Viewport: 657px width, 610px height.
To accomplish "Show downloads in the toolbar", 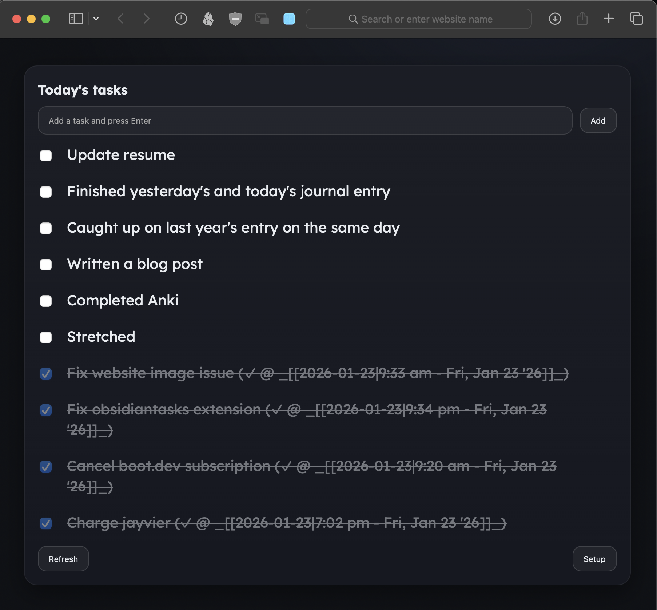I will (x=555, y=19).
